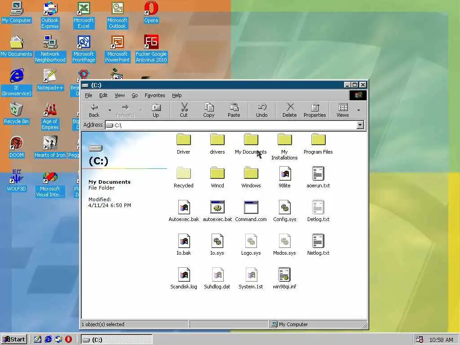
Task: Select the win98qi.inf file
Action: [284, 279]
